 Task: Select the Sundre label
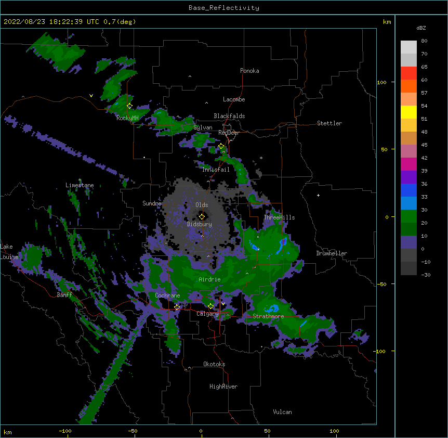click(x=152, y=203)
